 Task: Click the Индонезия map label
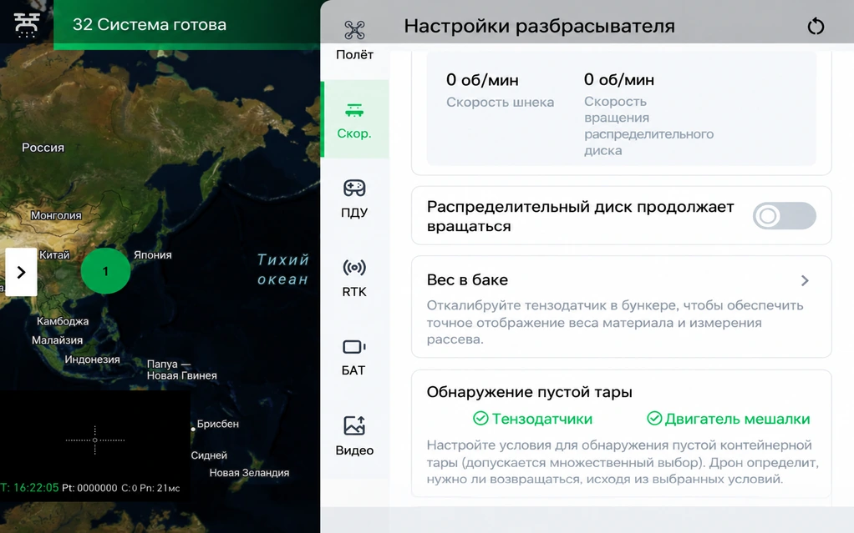92,359
